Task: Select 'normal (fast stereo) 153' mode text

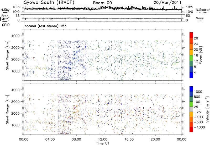Action: [45, 26]
